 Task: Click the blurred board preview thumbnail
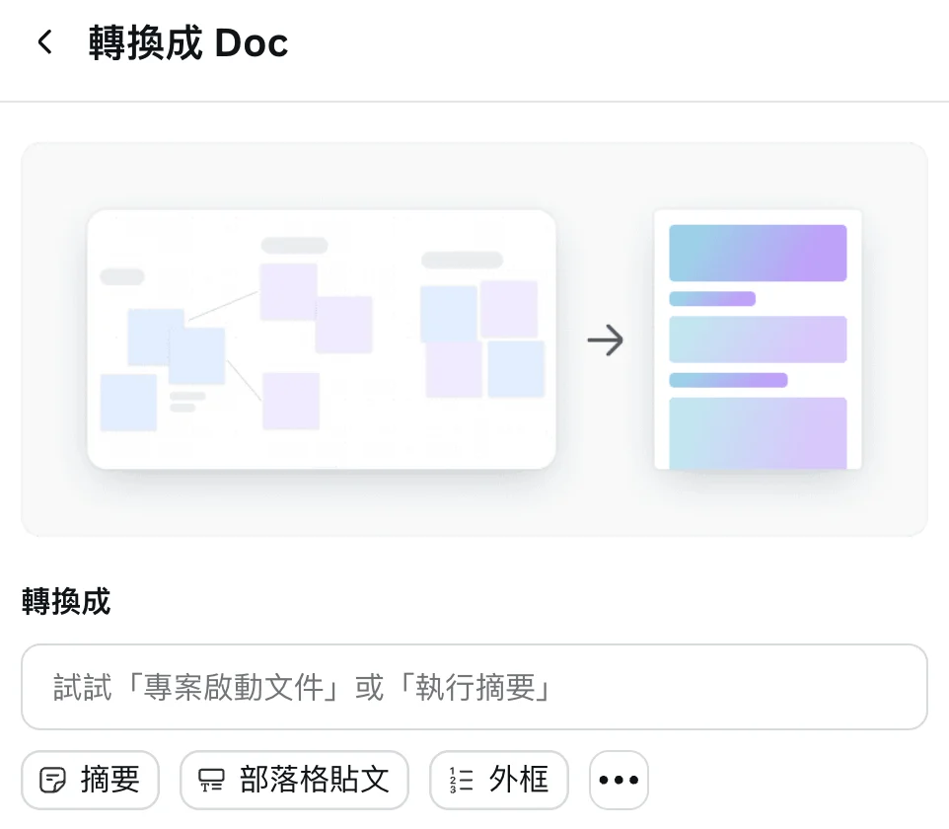click(322, 339)
